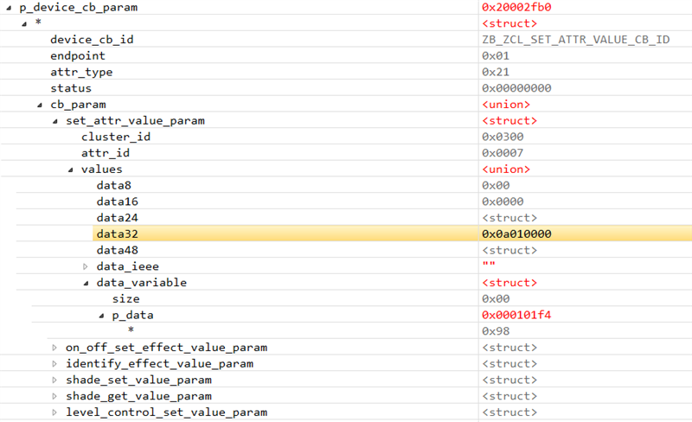
Task: Select the size field under data_variable
Action: (x=125, y=299)
